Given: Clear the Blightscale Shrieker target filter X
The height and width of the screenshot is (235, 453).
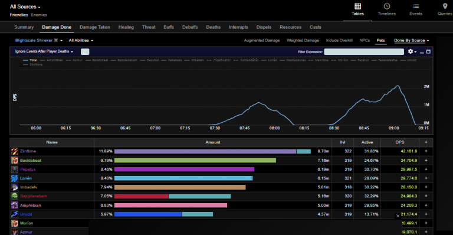Looking at the screenshot, I should pos(56,40).
